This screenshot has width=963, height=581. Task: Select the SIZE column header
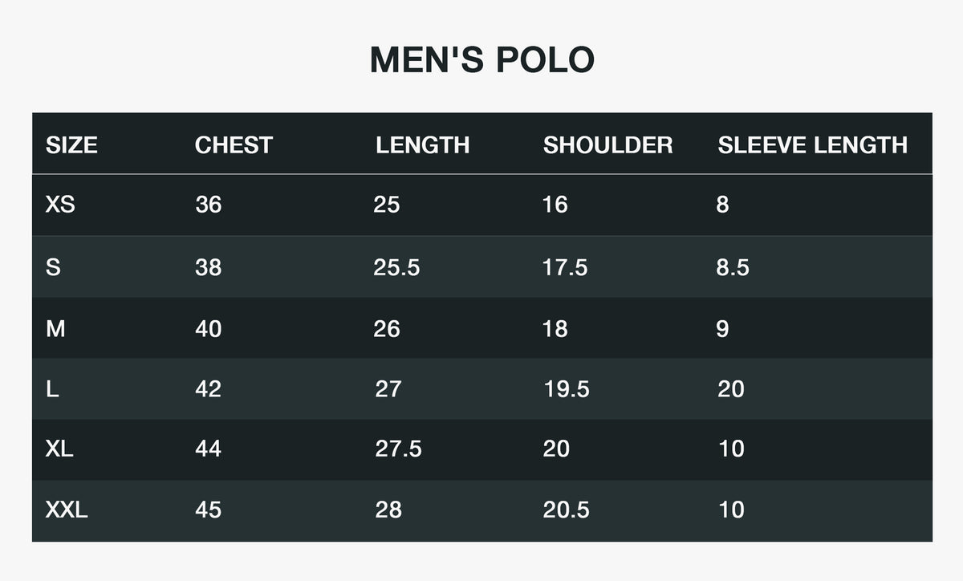pyautogui.click(x=71, y=145)
